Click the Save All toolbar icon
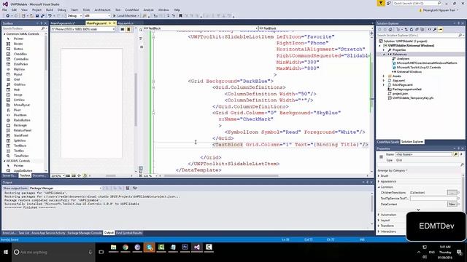 click(x=42, y=16)
